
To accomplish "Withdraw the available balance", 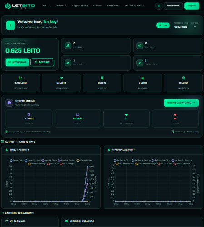I will (17, 62).
